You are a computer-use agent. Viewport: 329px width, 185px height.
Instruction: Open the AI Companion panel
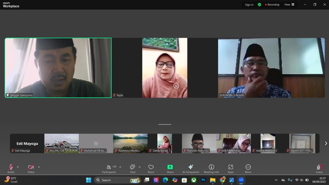coord(191,168)
